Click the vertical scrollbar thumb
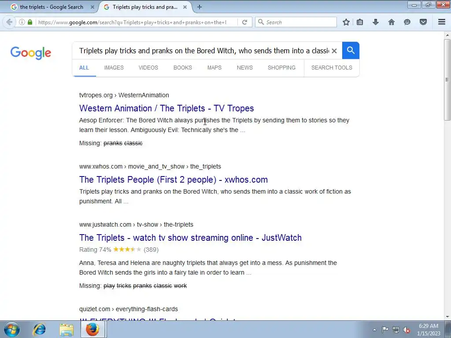Viewport: 451px width, 338px height. tap(447, 80)
